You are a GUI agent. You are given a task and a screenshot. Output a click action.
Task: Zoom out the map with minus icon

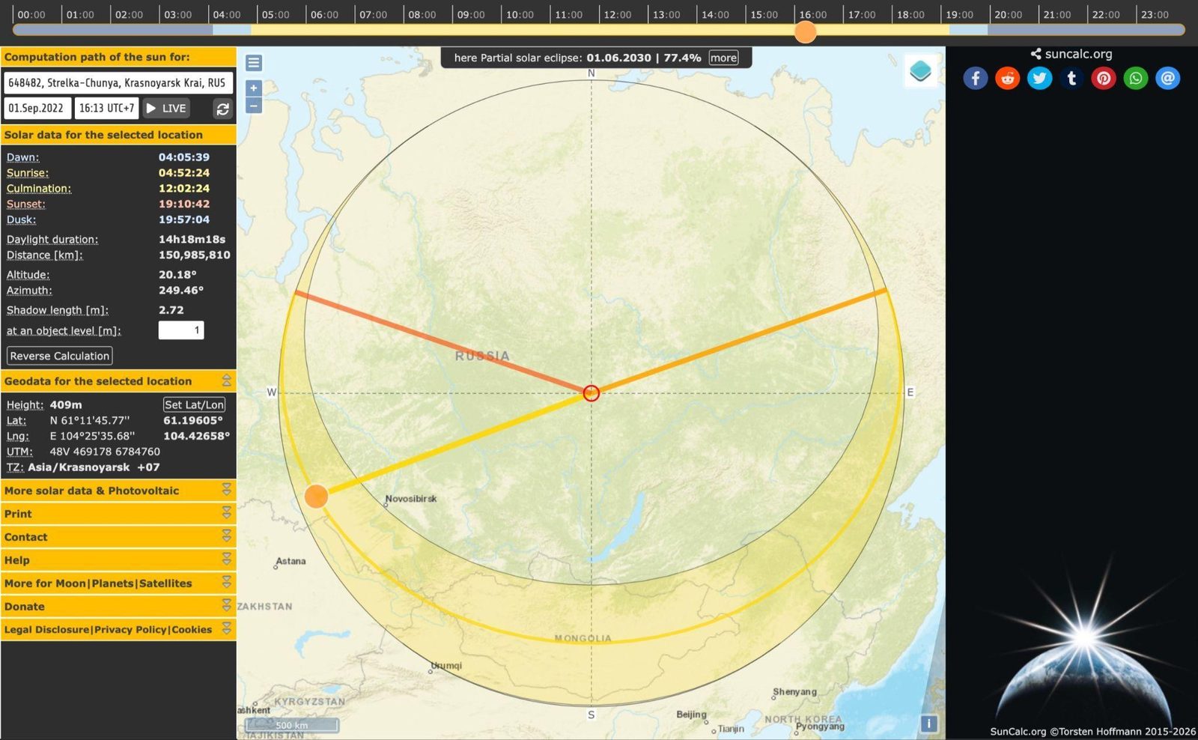coord(254,106)
